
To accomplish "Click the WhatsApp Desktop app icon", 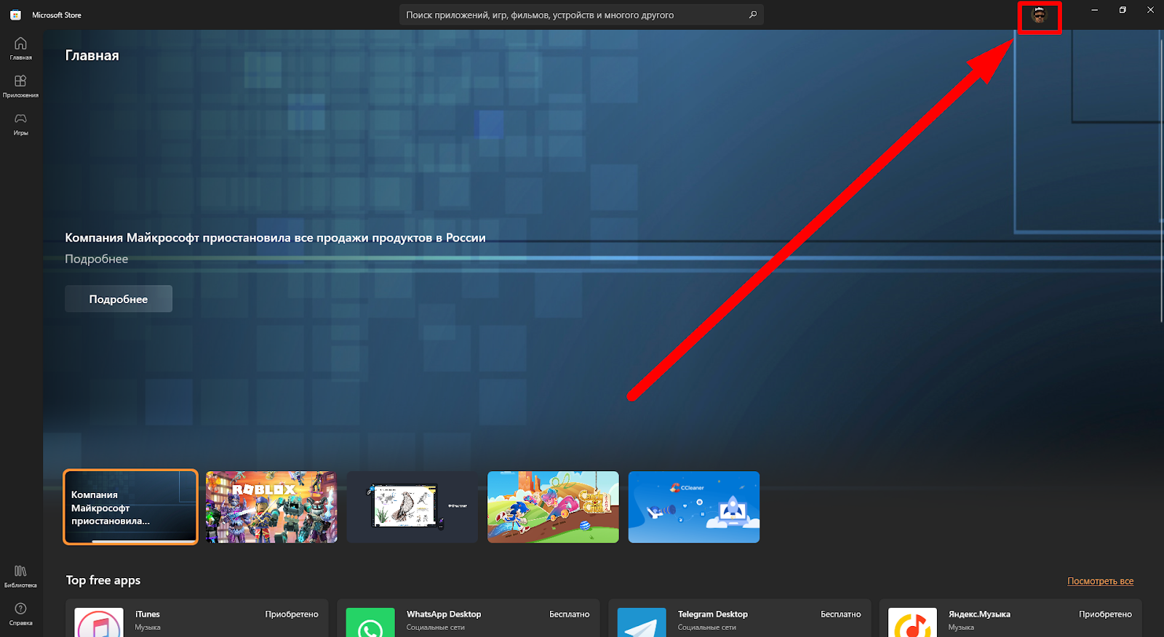I will (370, 623).
